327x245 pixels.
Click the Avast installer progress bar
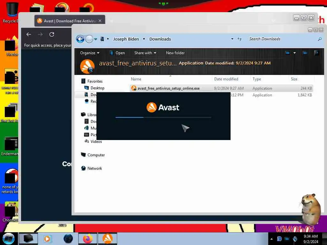(163, 117)
